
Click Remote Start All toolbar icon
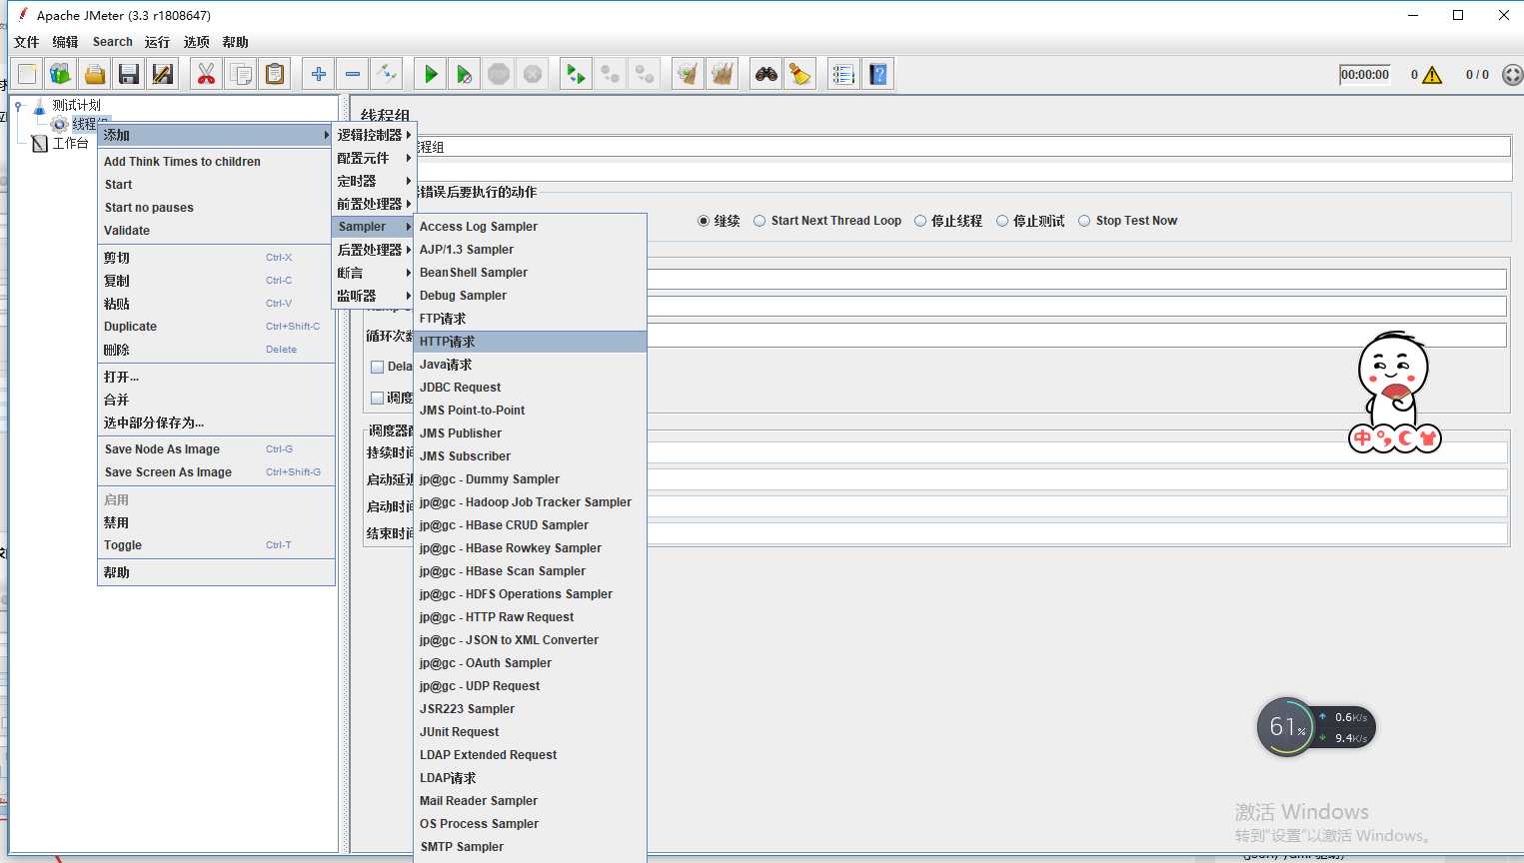click(x=577, y=74)
